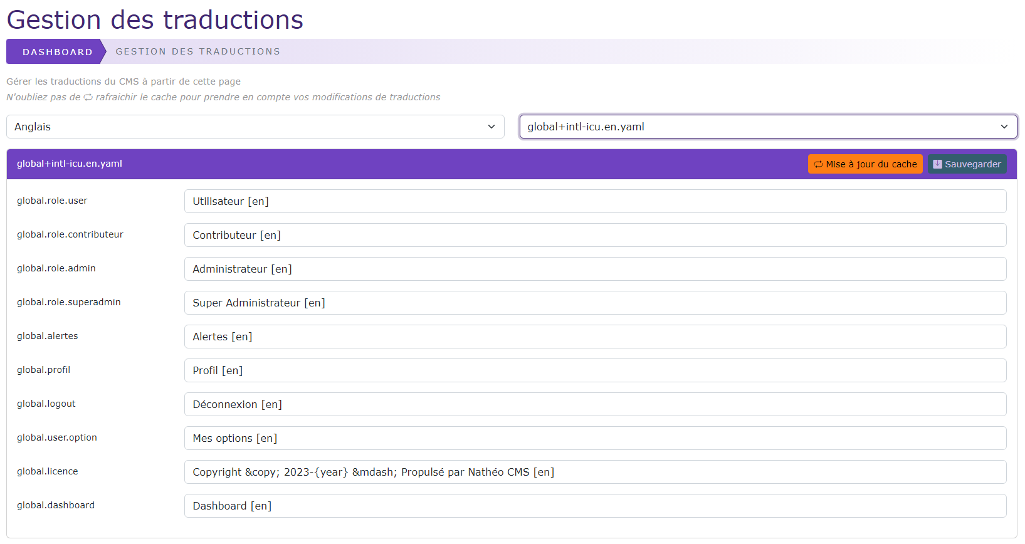
Task: Click the save disk icon in Sauvegarder
Action: click(x=937, y=164)
